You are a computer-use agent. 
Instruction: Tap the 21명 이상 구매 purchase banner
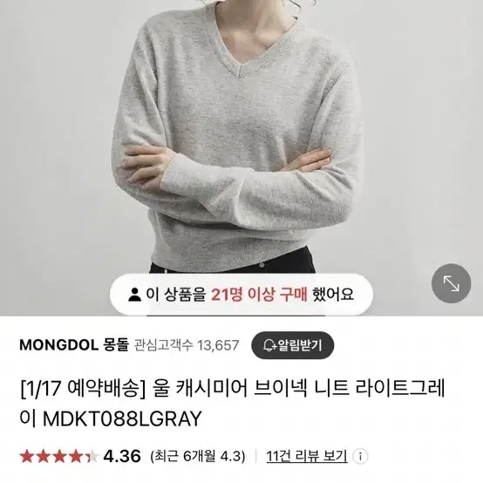(241, 295)
